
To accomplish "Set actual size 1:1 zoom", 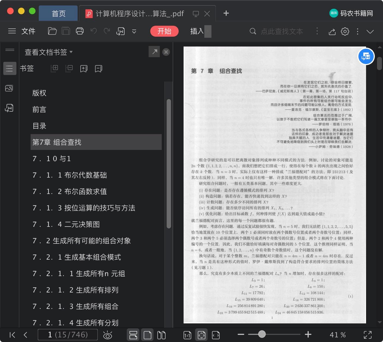I will (187, 335).
